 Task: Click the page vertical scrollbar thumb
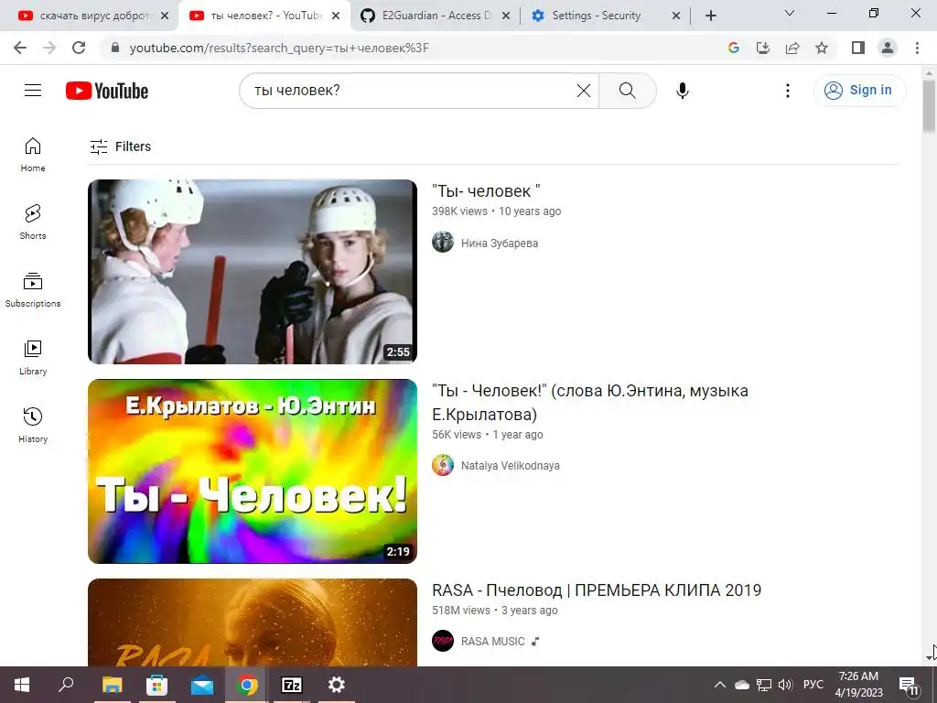coord(929,106)
